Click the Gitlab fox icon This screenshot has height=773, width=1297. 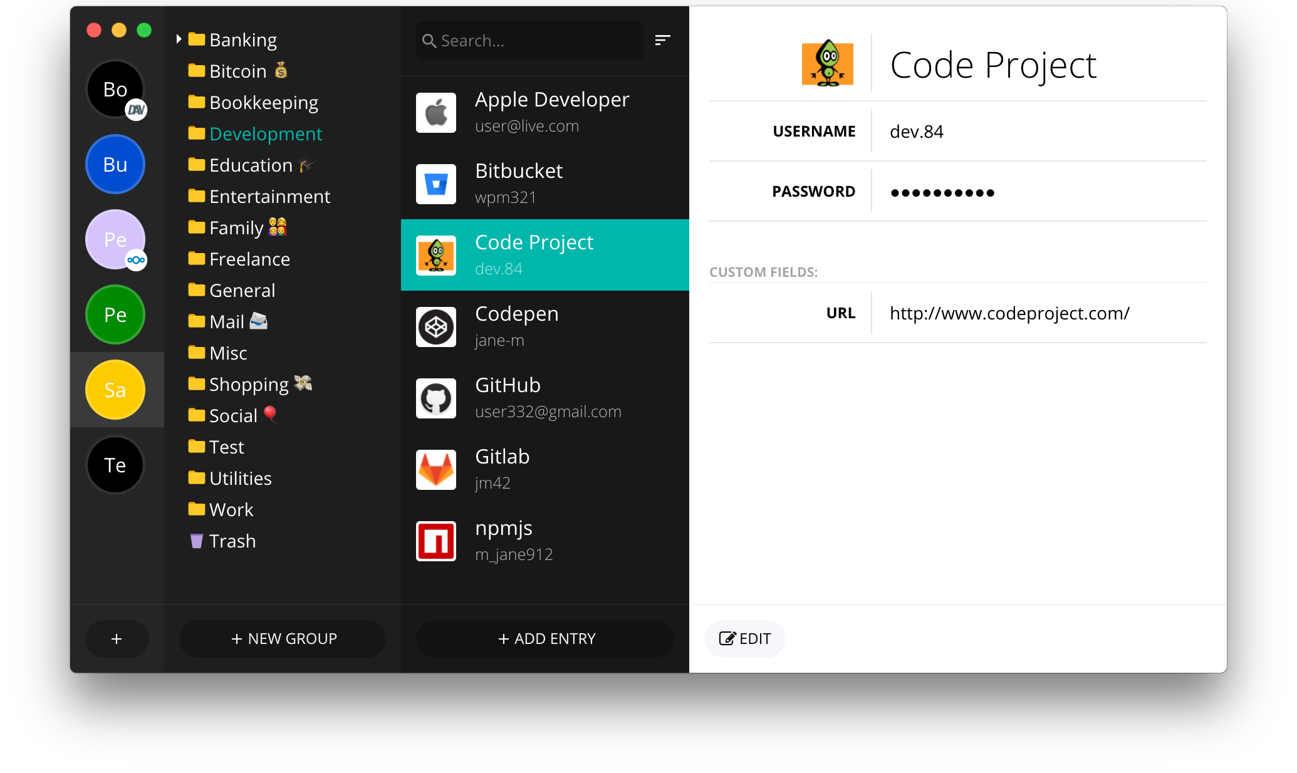coord(436,470)
